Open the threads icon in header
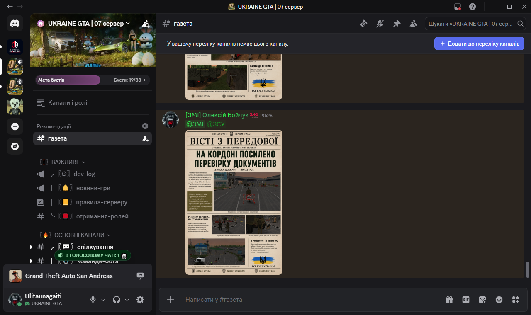 pos(363,24)
